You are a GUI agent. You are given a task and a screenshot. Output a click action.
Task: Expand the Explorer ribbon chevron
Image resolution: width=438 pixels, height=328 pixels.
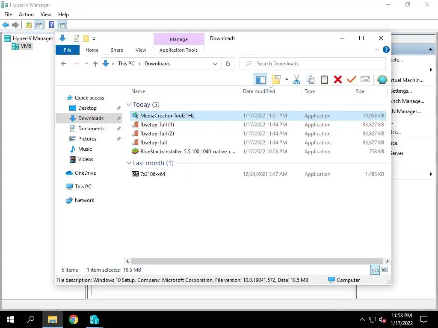coord(376,50)
